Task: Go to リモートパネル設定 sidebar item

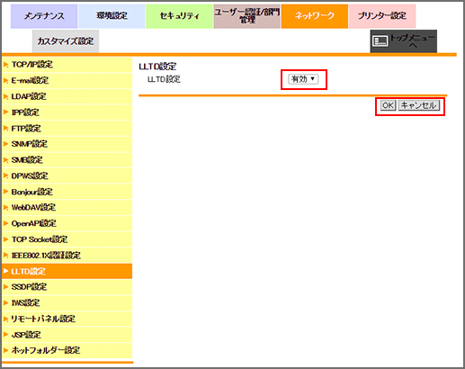Action: (67, 319)
